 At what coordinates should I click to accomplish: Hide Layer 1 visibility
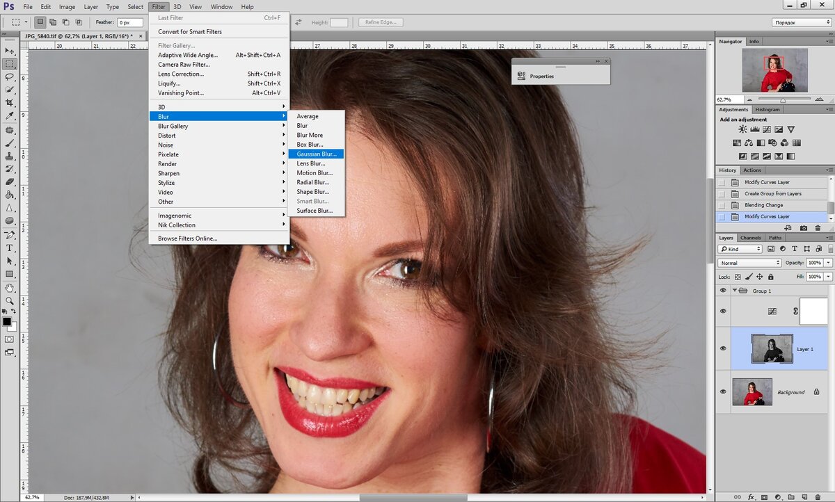(723, 348)
